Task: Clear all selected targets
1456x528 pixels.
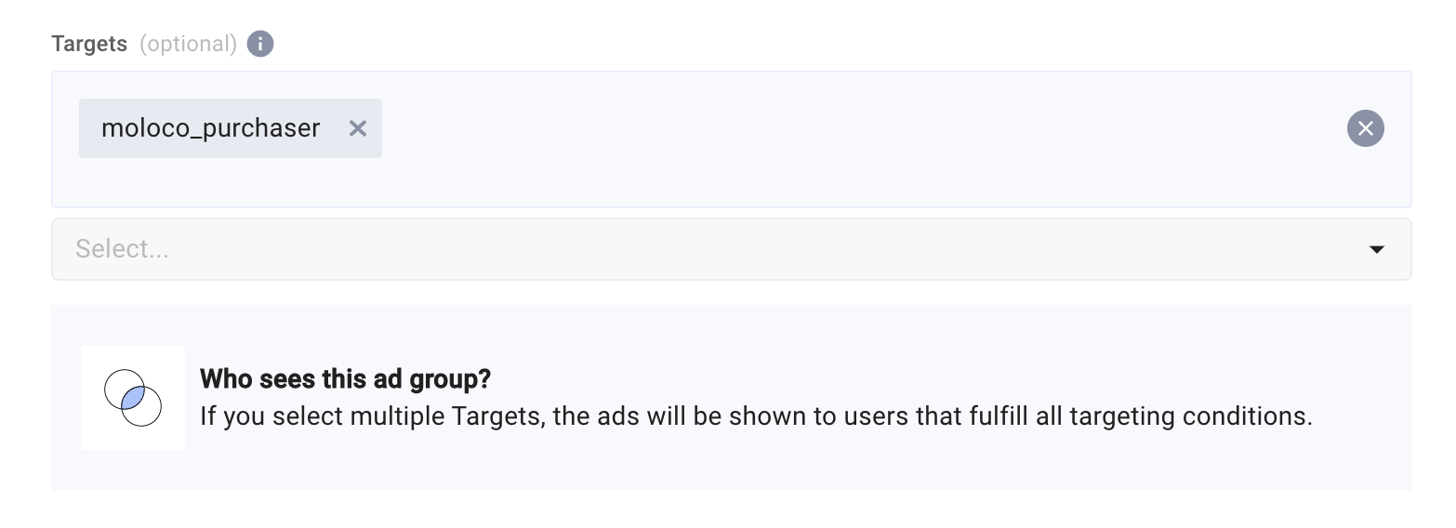Action: tap(1365, 128)
